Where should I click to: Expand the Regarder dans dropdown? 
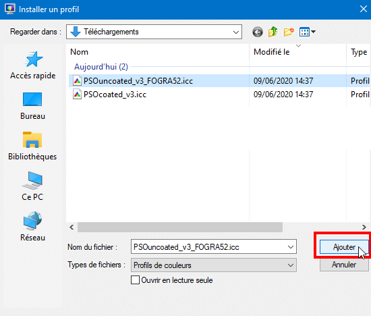235,32
